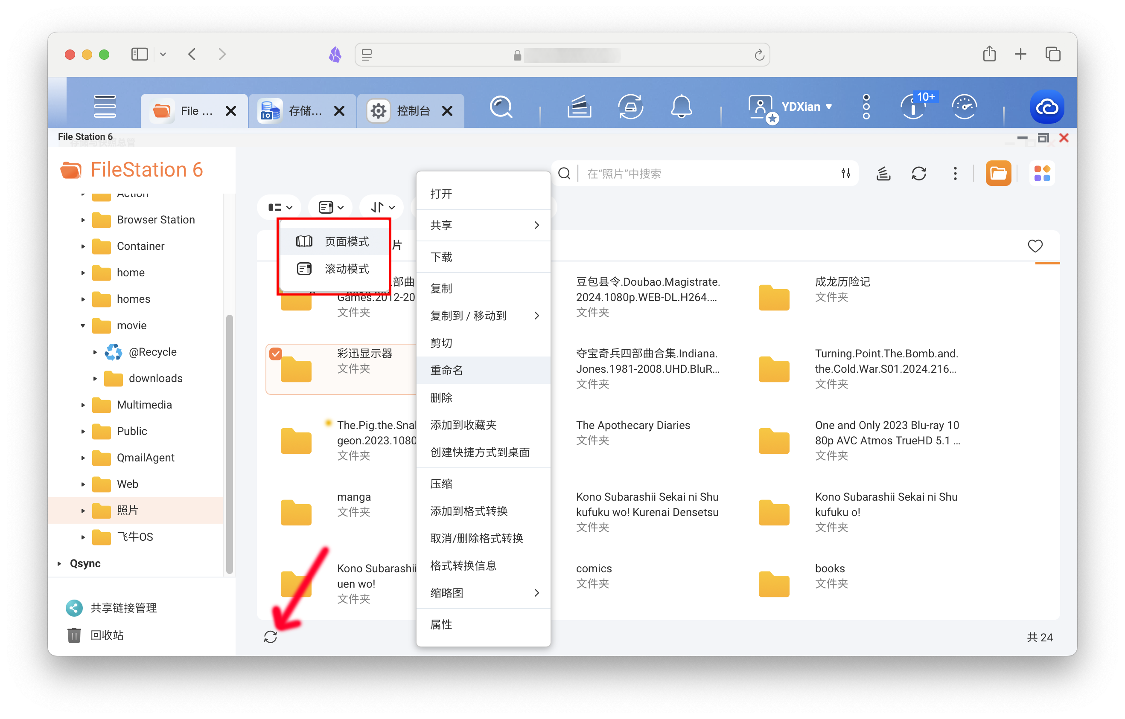The width and height of the screenshot is (1125, 719).
Task: Select the Public folder in tree
Action: tap(120, 431)
